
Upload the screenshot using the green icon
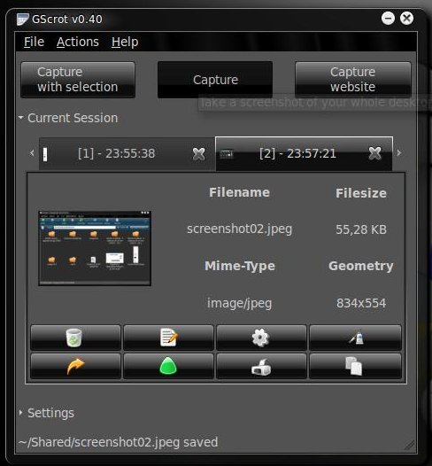point(168,366)
